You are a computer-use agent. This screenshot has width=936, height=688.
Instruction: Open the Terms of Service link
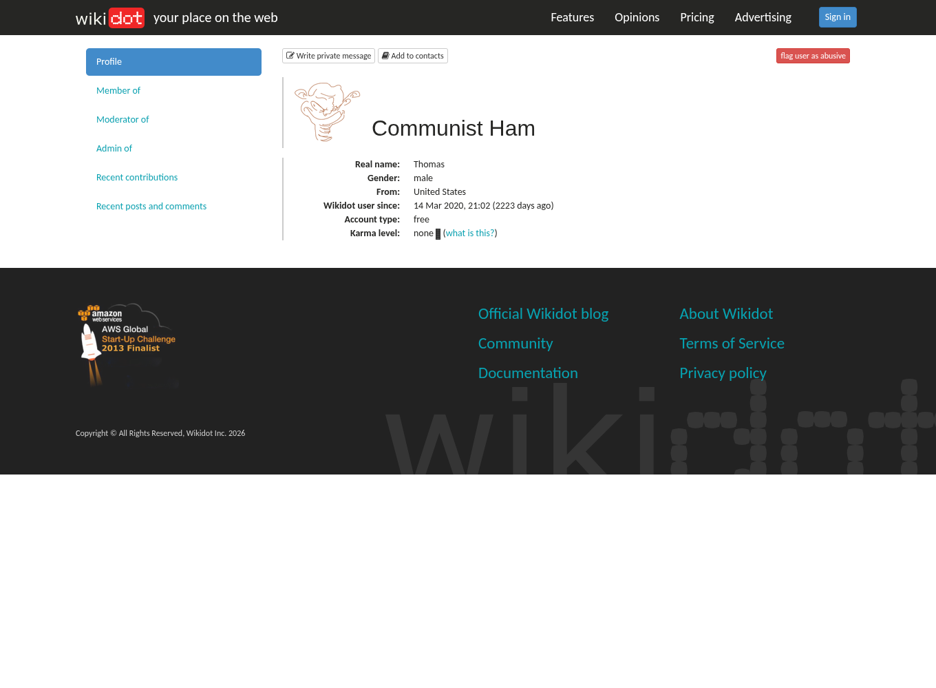732,344
